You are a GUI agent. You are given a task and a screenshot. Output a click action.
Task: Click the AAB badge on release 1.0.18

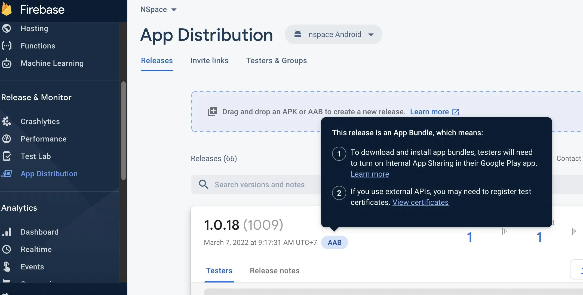(334, 242)
